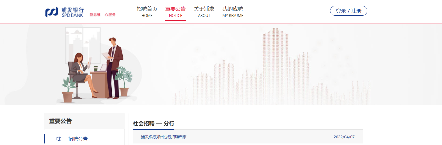
Task: Open 浦发银行郑州分行招聘启事 notice
Action: 164,137
